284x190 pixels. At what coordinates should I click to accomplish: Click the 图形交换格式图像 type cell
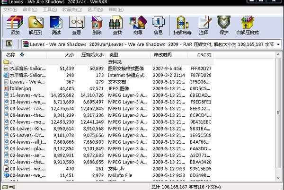126,69
